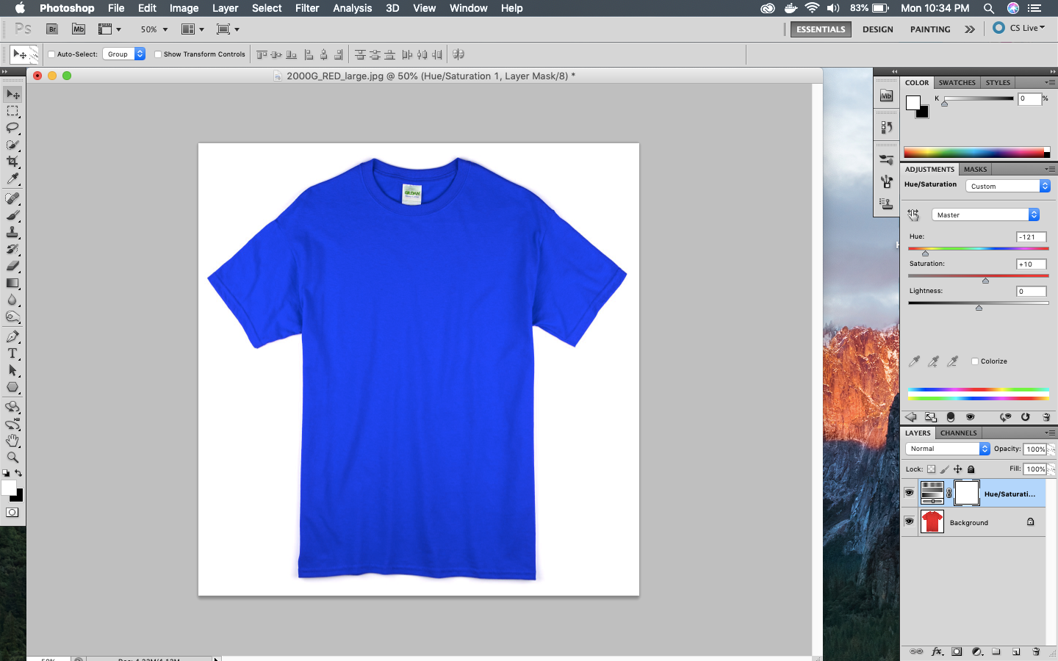Viewport: 1058px width, 661px height.
Task: Delete the adjustment layer from Adjustments panel
Action: point(1046,417)
